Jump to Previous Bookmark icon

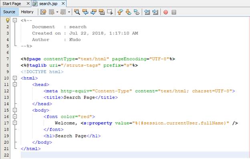[120, 12]
